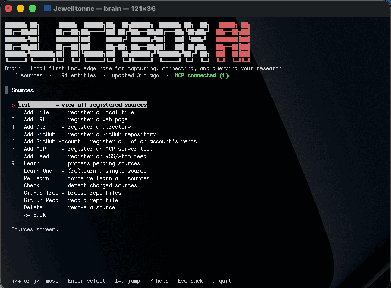The width and height of the screenshot is (391, 288).
Task: Click the 1-9 jump hint
Action: tap(127, 281)
